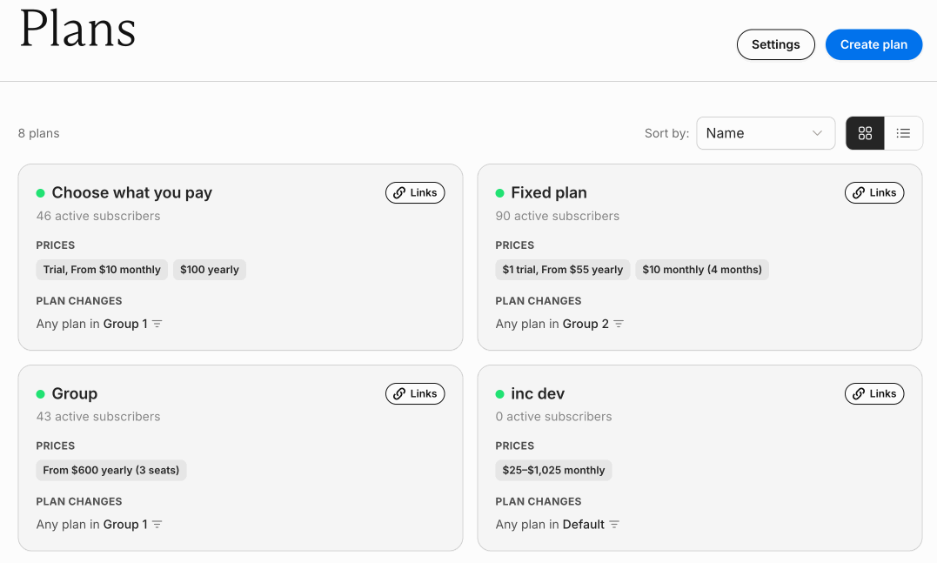Open the Settings page
The width and height of the screenshot is (937, 563).
(x=776, y=45)
